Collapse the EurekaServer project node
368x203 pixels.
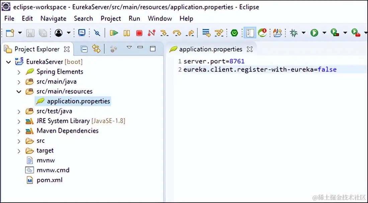[9, 62]
